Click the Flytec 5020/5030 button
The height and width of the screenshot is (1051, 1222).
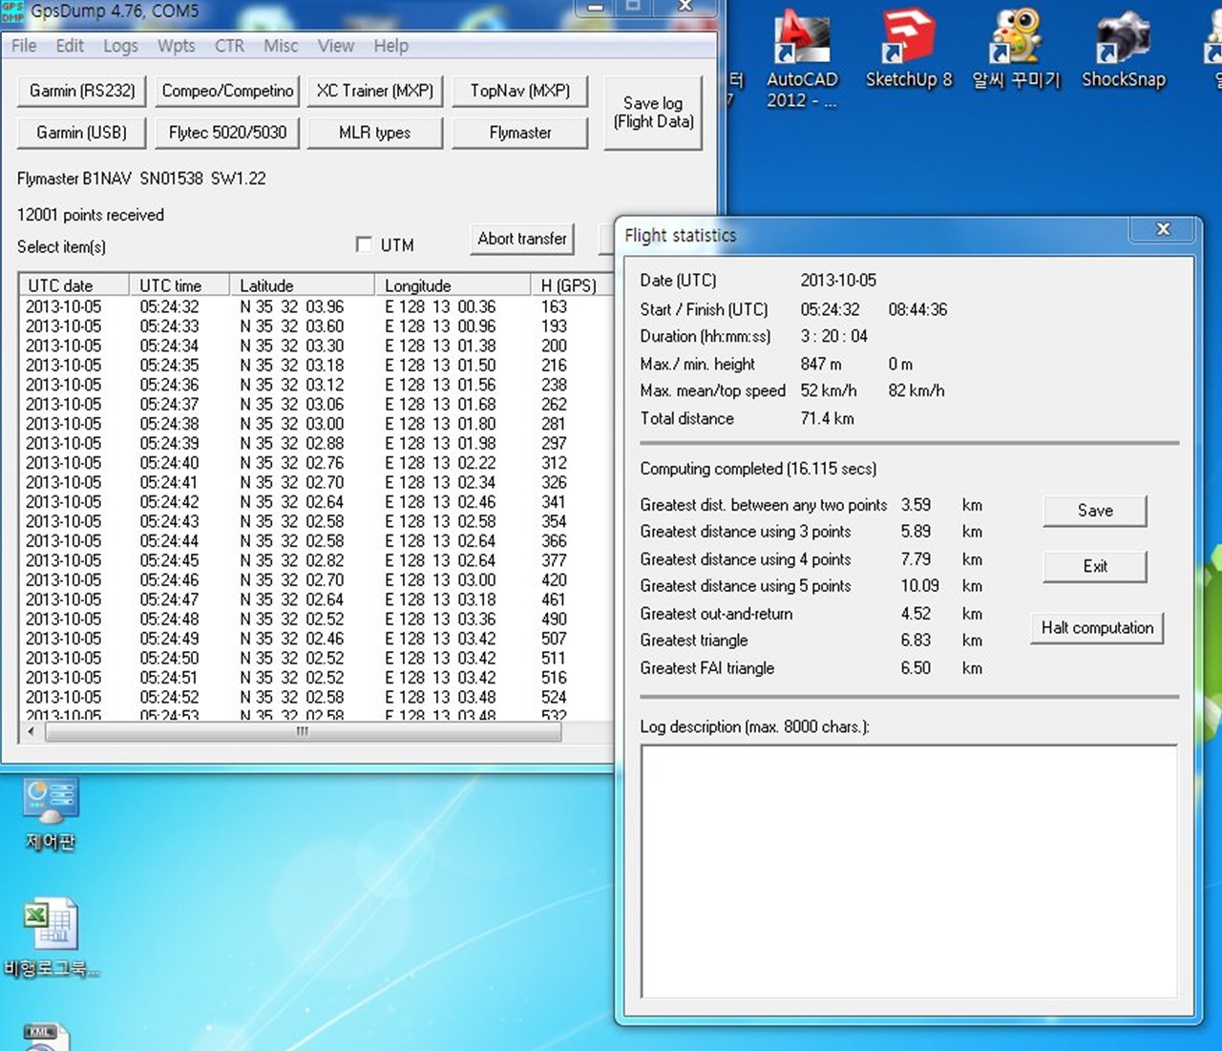228,133
